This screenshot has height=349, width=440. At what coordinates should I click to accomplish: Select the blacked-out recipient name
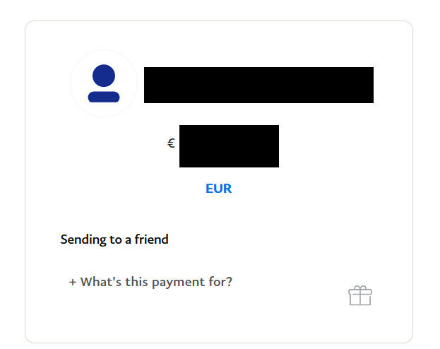(258, 85)
